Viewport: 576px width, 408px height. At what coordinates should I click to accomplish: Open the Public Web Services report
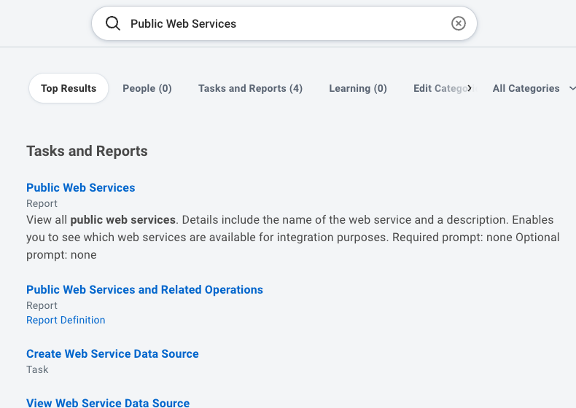[81, 188]
